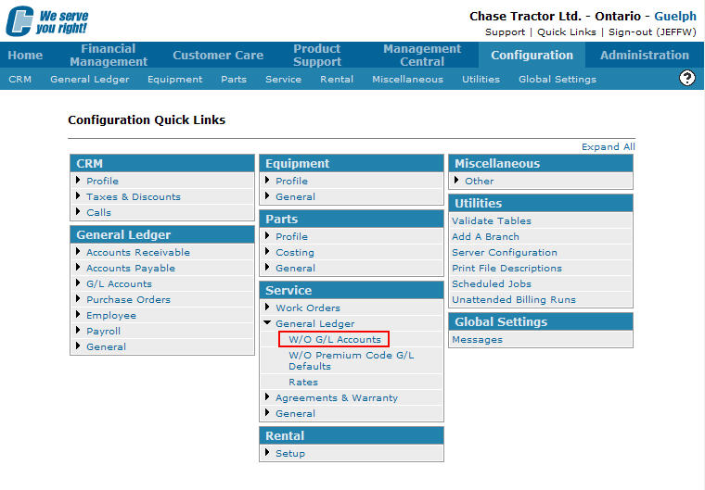Switch to Customer Care tab
The image size is (705, 490).
pos(218,56)
